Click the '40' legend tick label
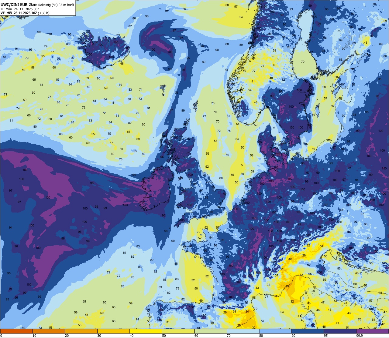 click(x=132, y=336)
